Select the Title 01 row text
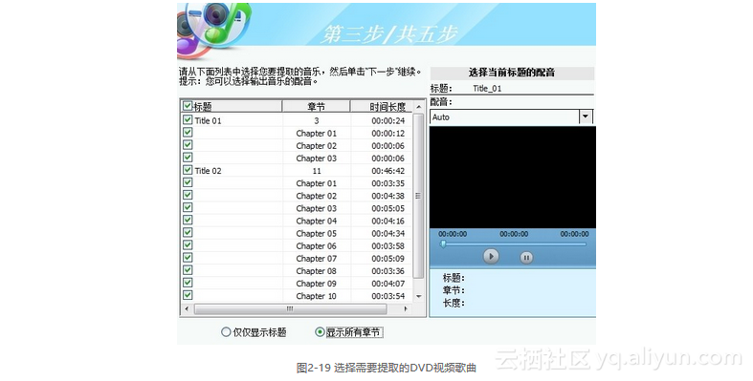Viewport: 753px width, 381px height. [208, 120]
